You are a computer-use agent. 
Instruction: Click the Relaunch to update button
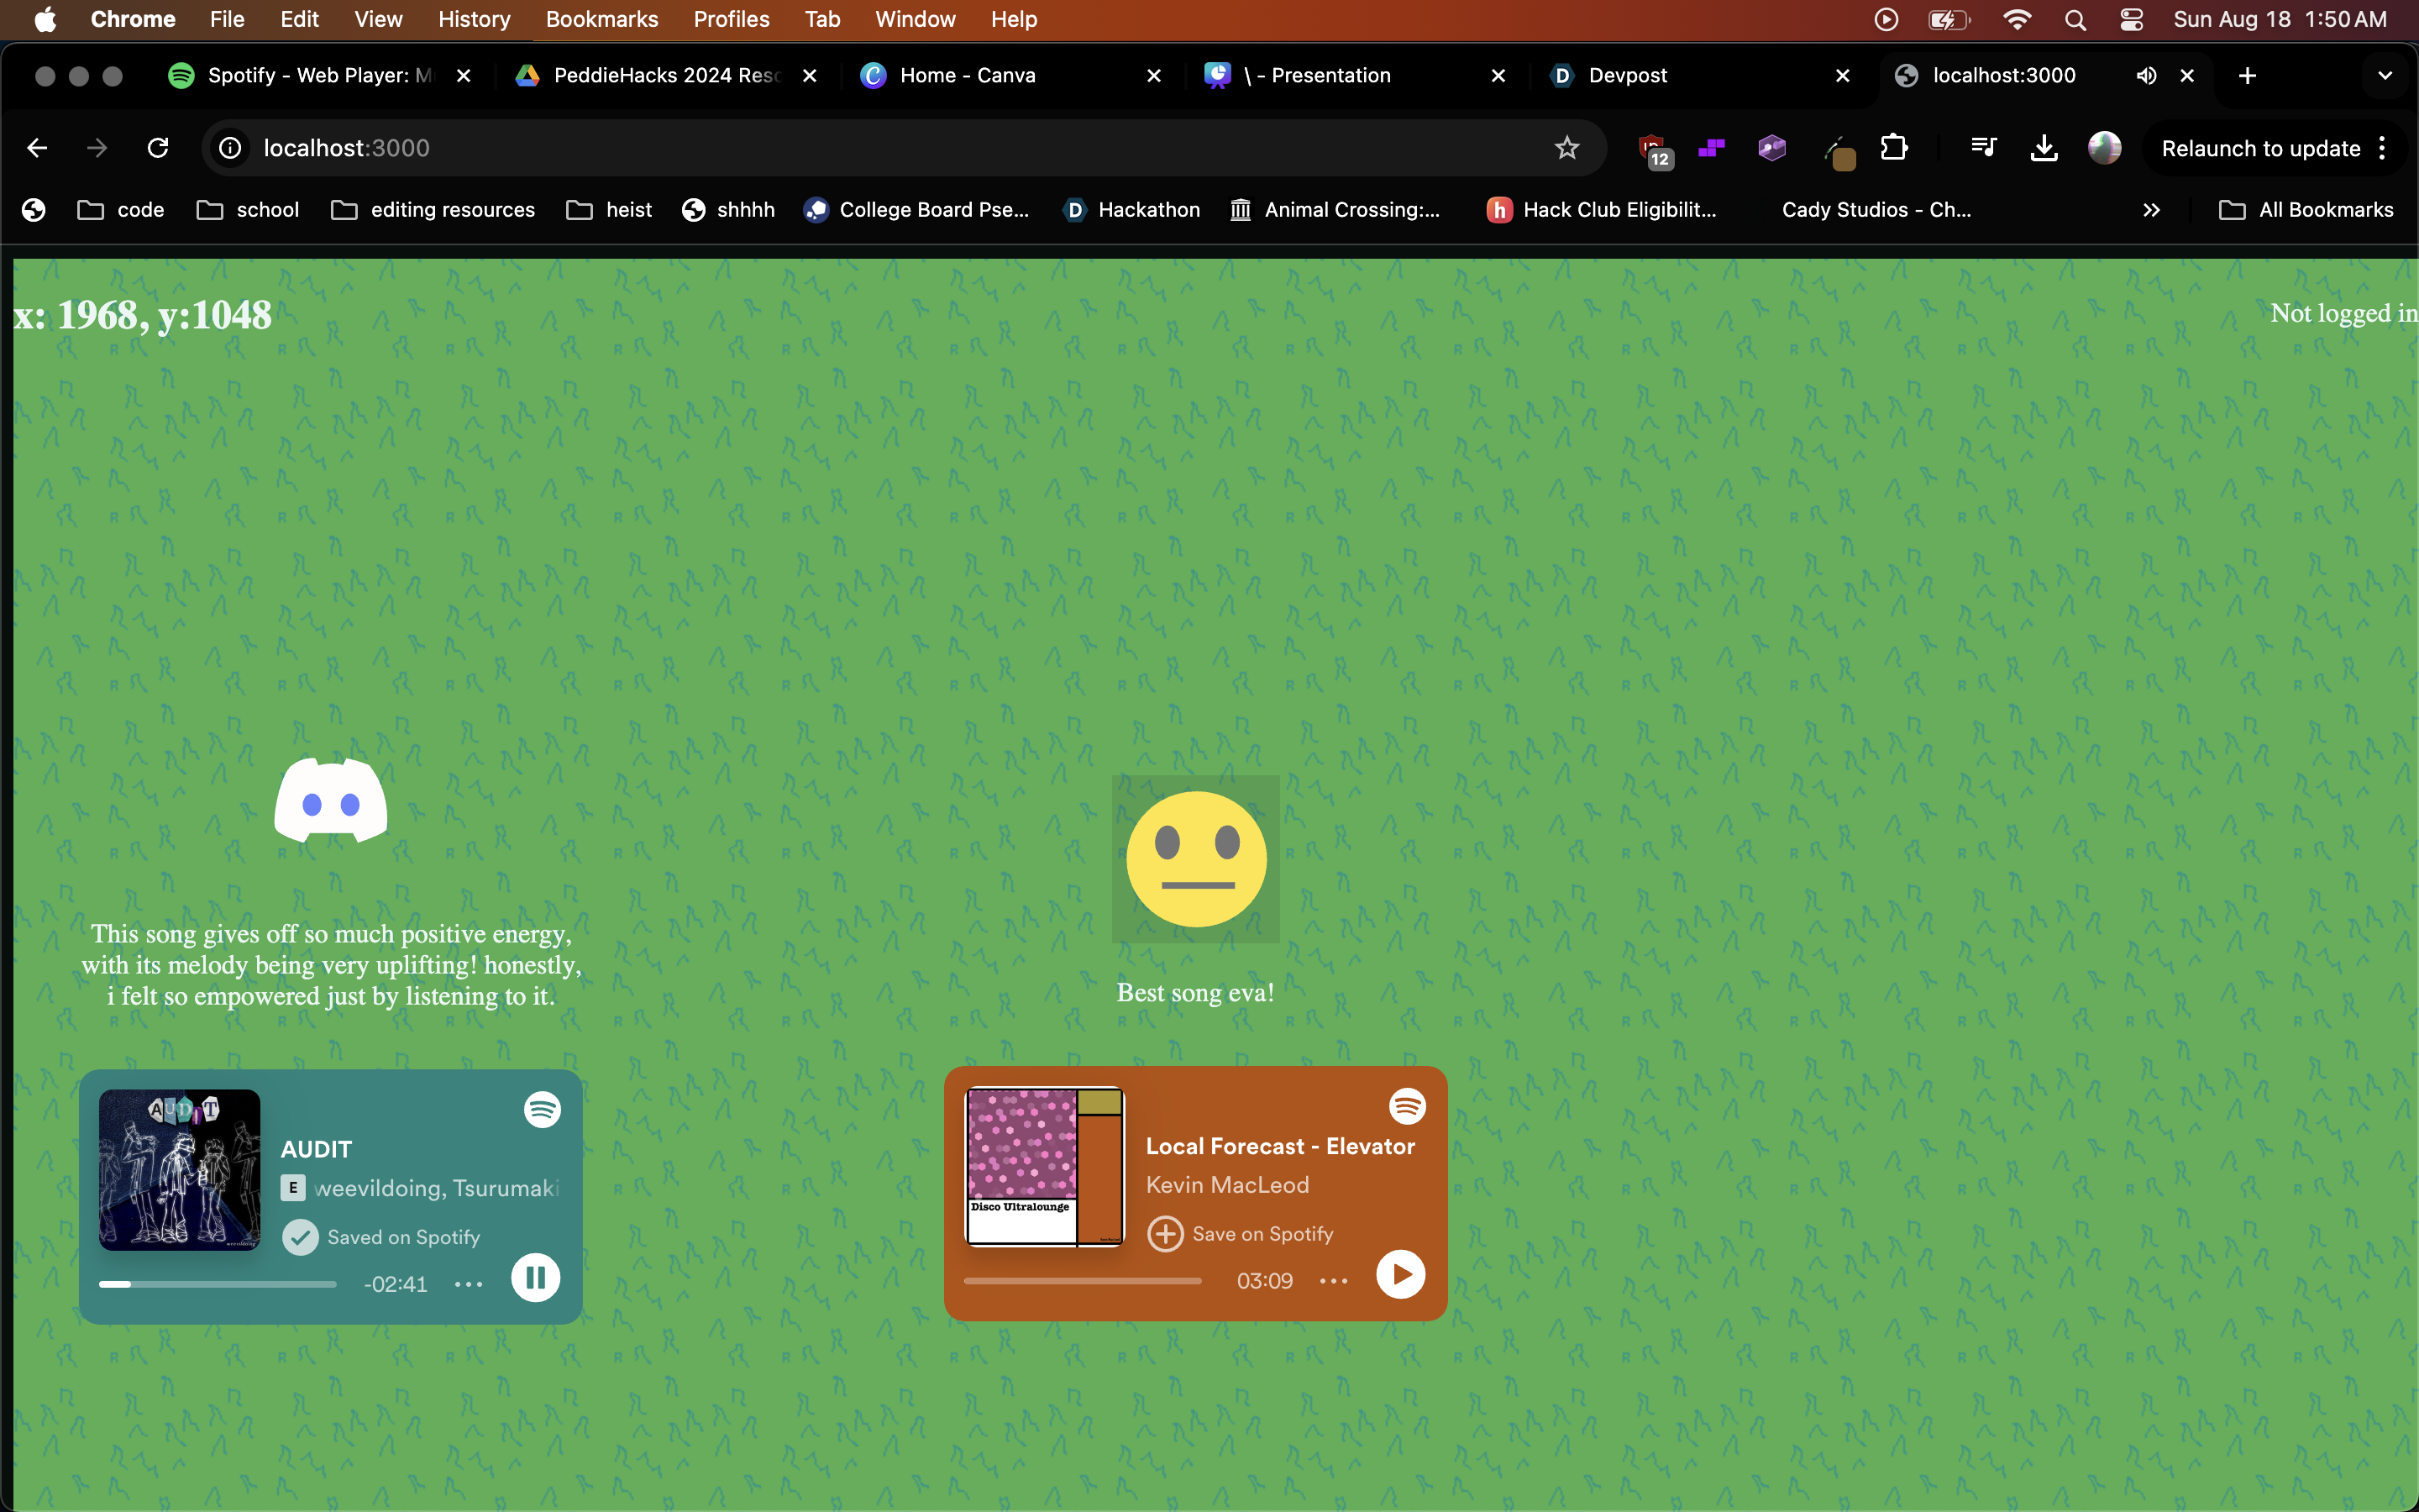2260,148
